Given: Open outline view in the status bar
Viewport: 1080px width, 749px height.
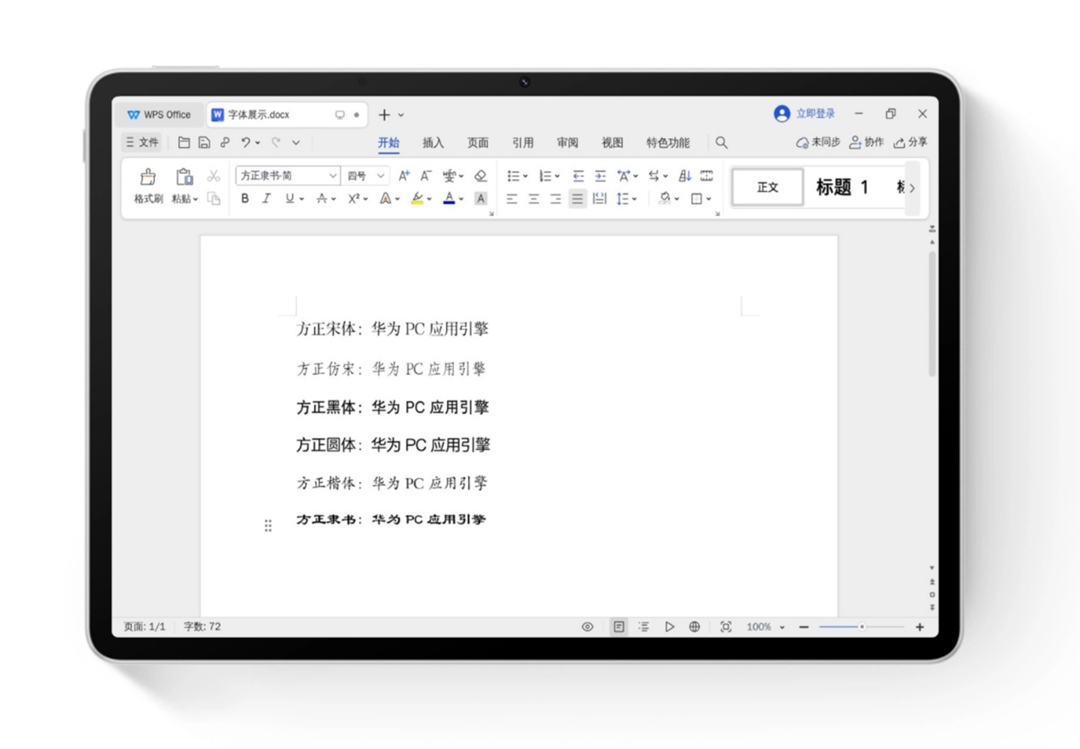Looking at the screenshot, I should [644, 627].
